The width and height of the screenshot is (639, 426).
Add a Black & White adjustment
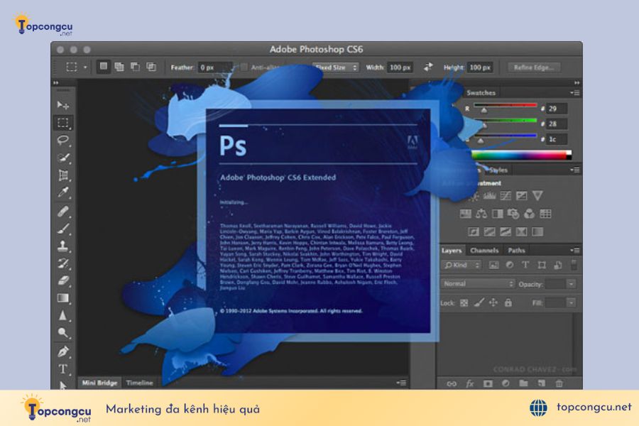[497, 214]
